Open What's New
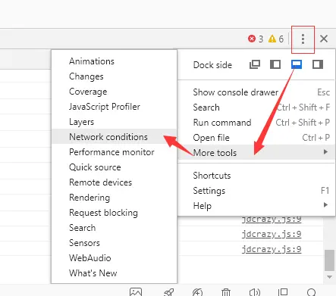The width and height of the screenshot is (336, 296). pos(114,273)
